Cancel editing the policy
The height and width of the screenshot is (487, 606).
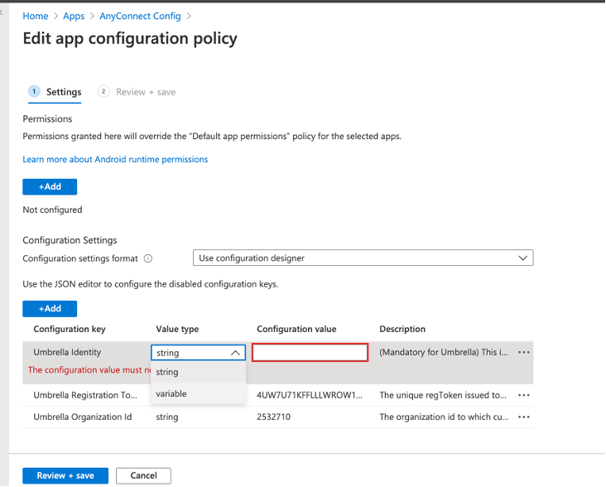point(143,475)
